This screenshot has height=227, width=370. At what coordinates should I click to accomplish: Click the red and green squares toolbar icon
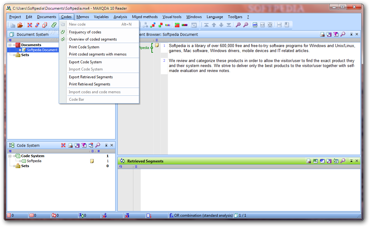tap(160, 25)
